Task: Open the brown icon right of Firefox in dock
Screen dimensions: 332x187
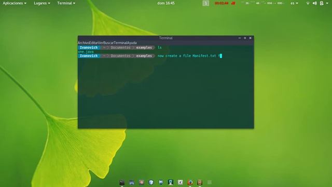Action: [x=200, y=182]
